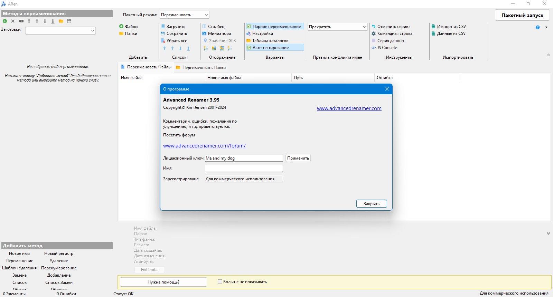This screenshot has height=297, width=553.
Task: Check the Больше не показывать checkbox
Action: point(220,282)
